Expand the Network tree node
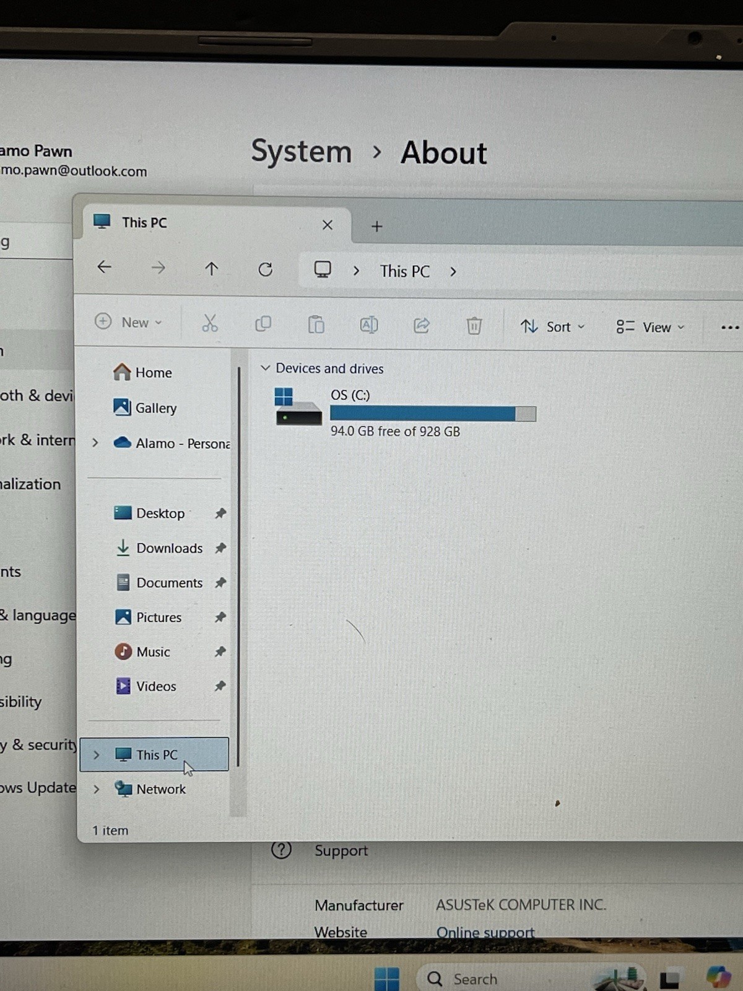Screen dimensions: 743x991 [97, 789]
